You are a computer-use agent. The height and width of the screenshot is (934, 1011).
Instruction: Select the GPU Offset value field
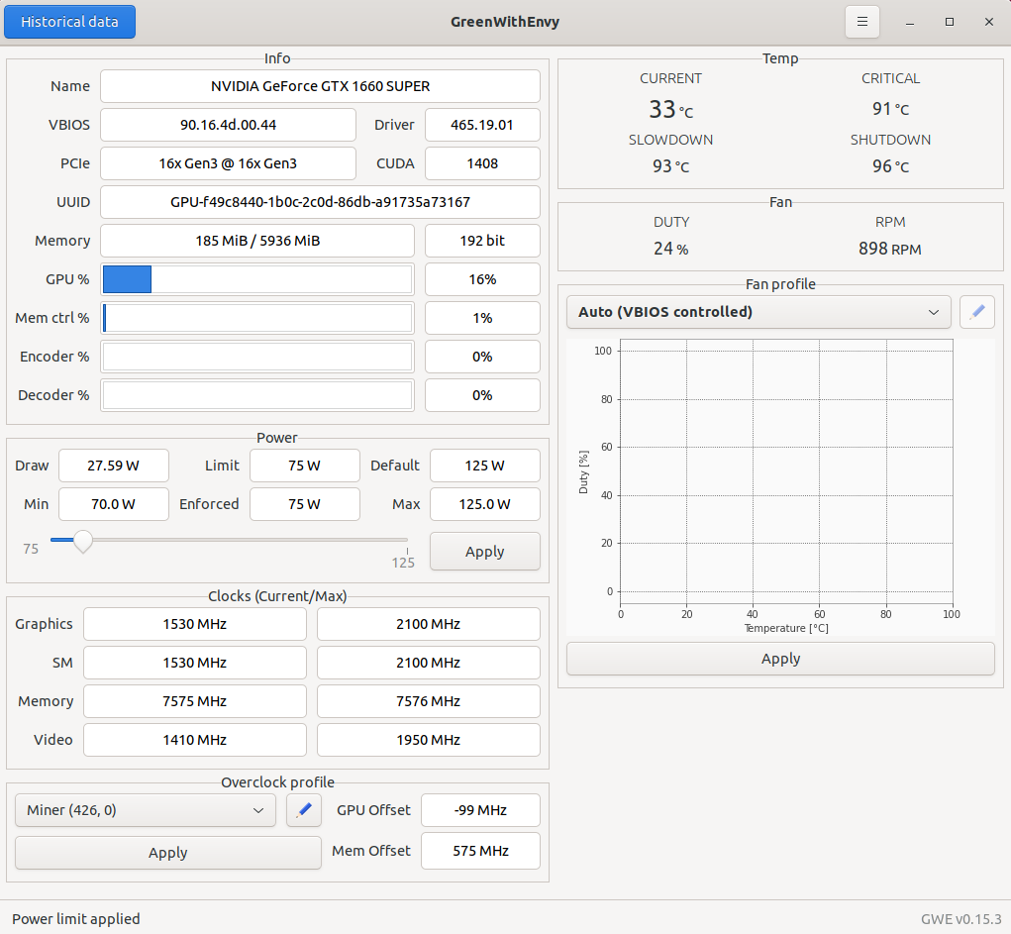pyautogui.click(x=480, y=809)
